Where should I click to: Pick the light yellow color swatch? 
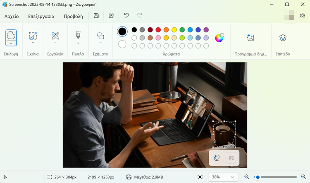174,38
